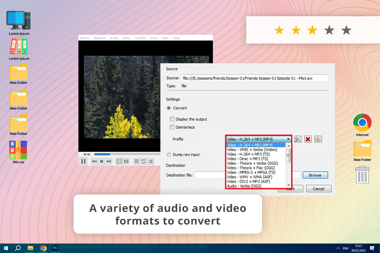
Task: Open the Tools menu
Action: [154, 38]
